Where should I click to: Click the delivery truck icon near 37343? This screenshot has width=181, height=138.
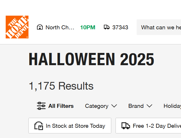tap(107, 27)
